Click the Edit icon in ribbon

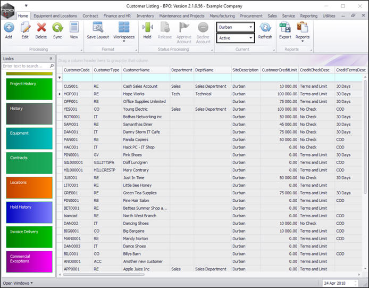(x=25, y=29)
